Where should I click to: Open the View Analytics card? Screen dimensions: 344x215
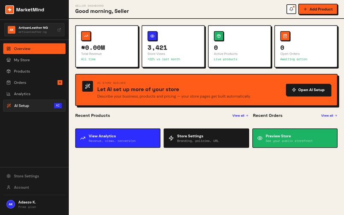(118, 138)
